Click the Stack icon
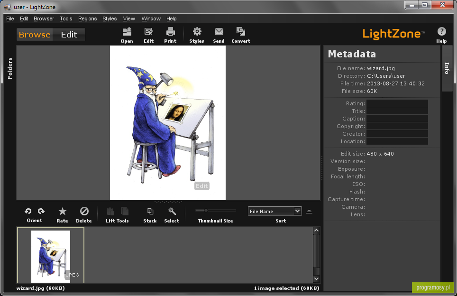The width and height of the screenshot is (457, 296). click(150, 211)
